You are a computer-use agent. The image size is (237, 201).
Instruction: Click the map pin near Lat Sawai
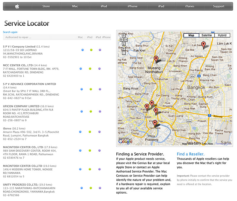pyautogui.click(x=204, y=45)
